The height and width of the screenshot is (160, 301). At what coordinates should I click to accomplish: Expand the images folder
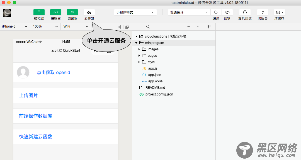(139, 49)
